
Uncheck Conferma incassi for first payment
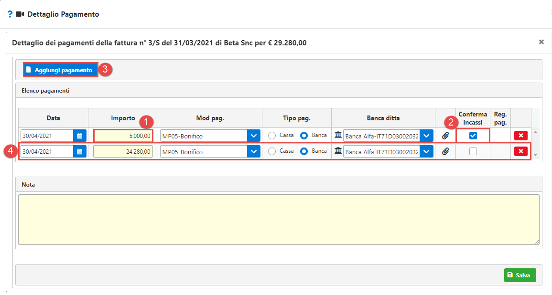pos(473,136)
